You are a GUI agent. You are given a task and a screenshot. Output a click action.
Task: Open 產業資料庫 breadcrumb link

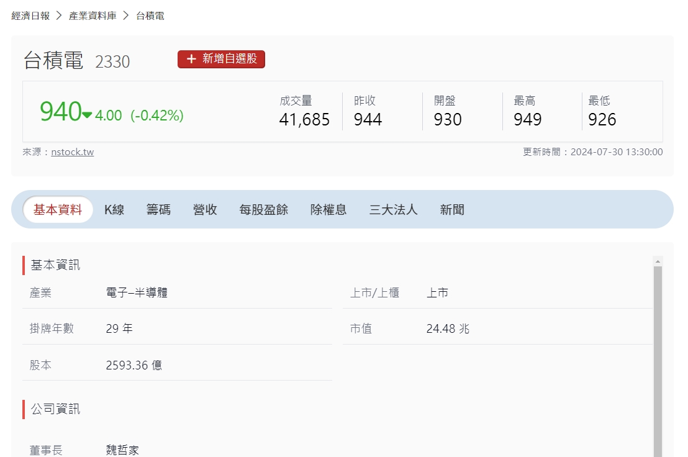(x=93, y=16)
